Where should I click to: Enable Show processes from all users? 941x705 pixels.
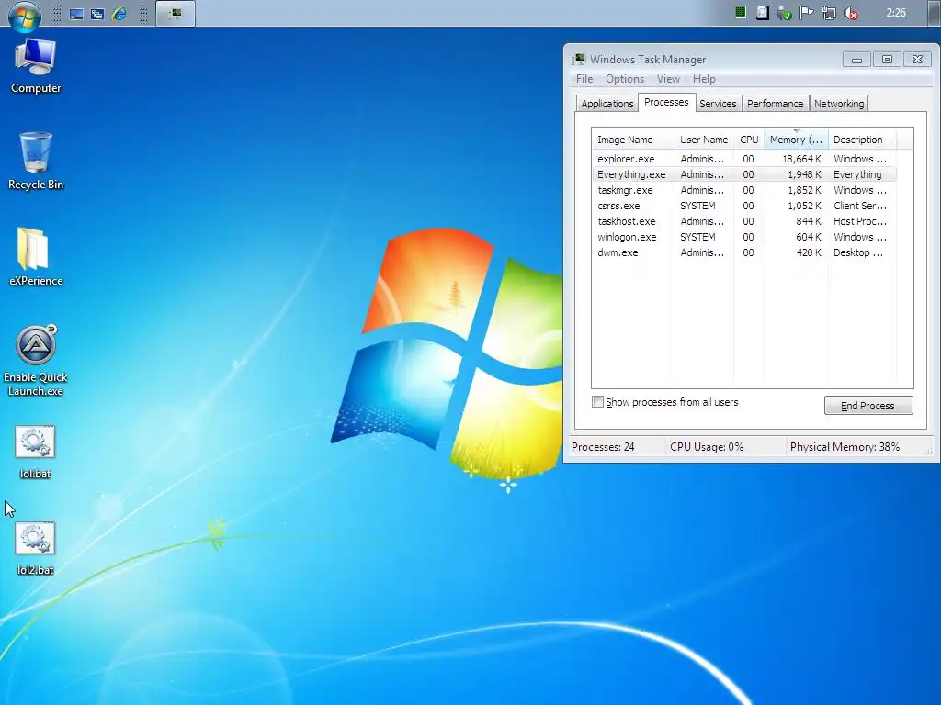597,402
